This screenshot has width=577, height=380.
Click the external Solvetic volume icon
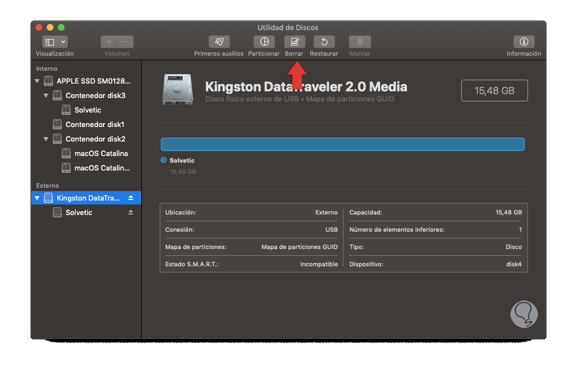[57, 212]
